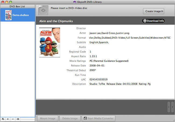Click the green zoom window button
Image resolution: width=175 pixels, height=122 pixels.
coord(10,2)
